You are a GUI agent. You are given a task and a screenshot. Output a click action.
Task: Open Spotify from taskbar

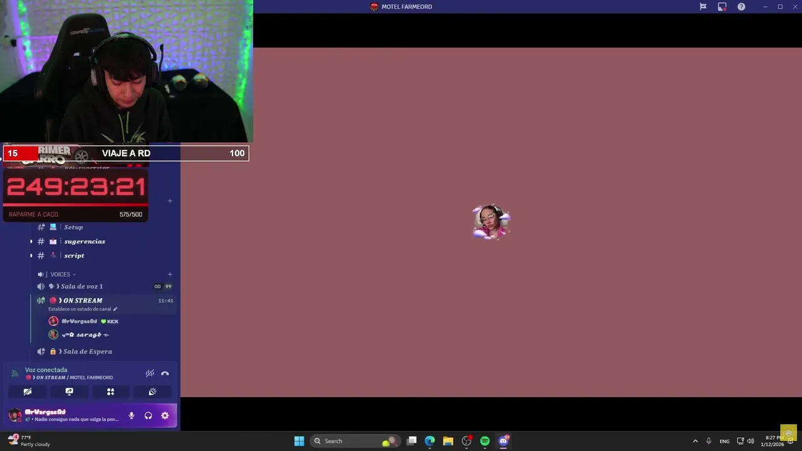(485, 441)
